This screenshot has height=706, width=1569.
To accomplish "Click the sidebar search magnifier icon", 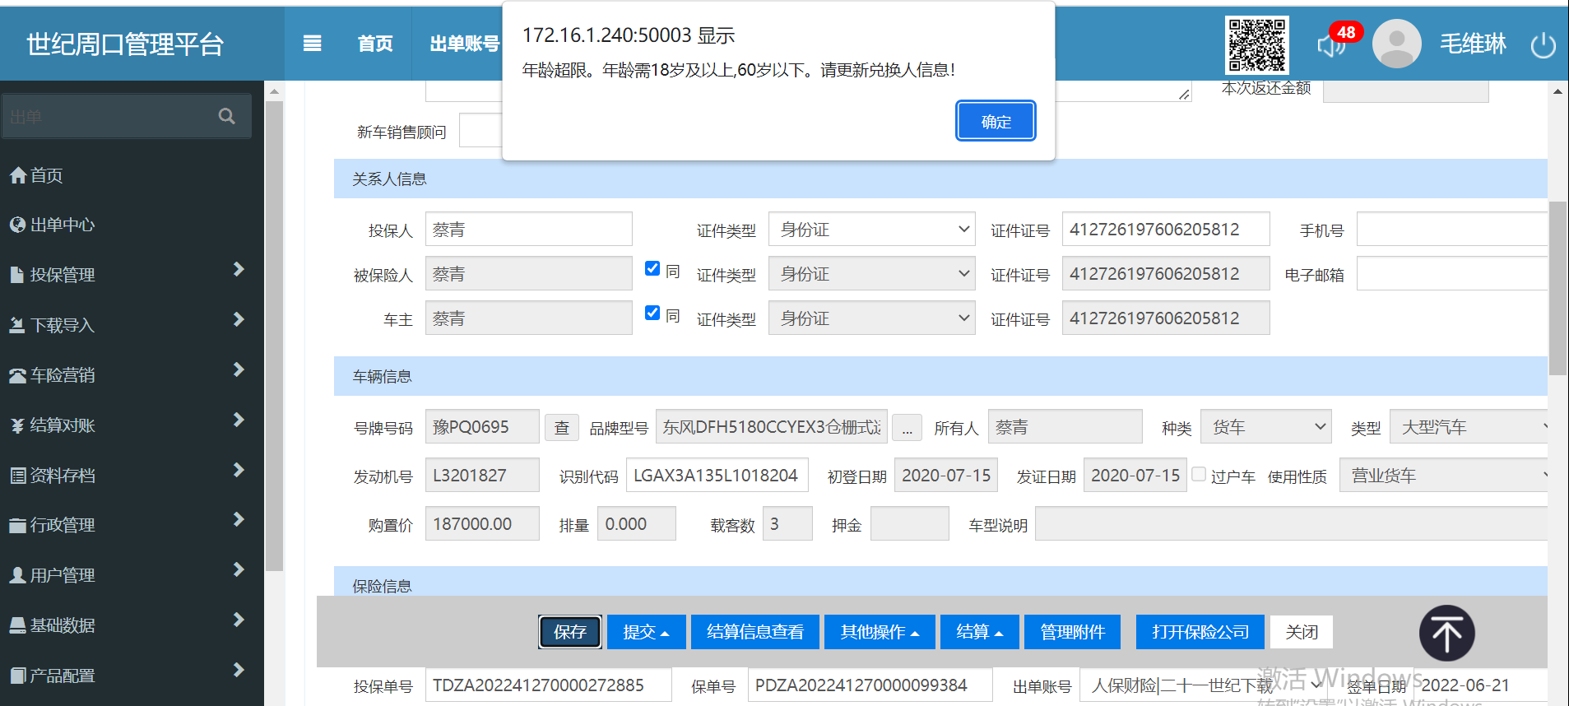I will tap(227, 116).
